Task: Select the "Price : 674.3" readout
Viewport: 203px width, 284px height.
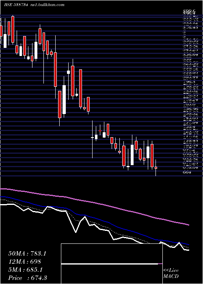Action: pyautogui.click(x=28, y=278)
